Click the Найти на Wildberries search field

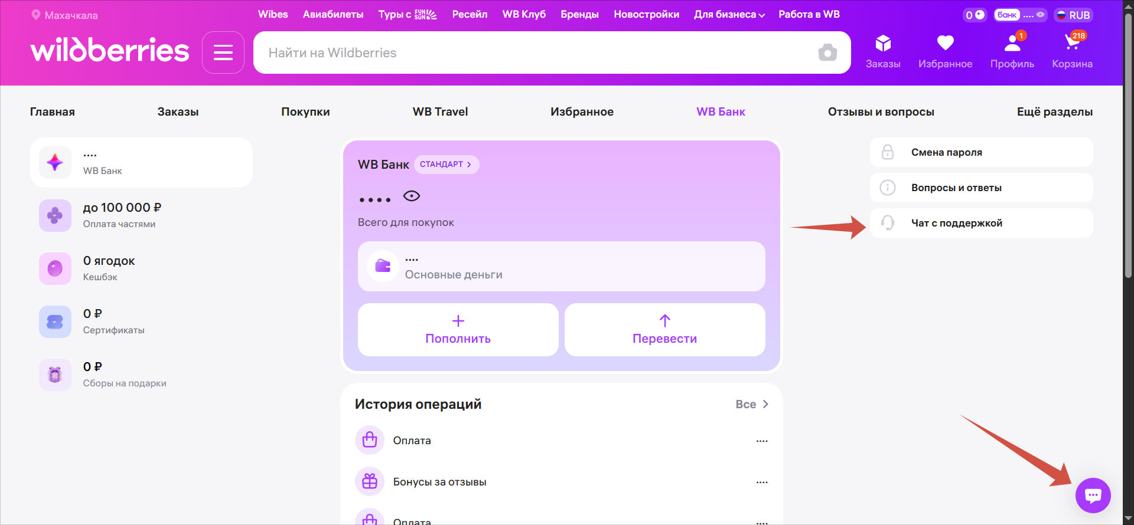click(532, 52)
